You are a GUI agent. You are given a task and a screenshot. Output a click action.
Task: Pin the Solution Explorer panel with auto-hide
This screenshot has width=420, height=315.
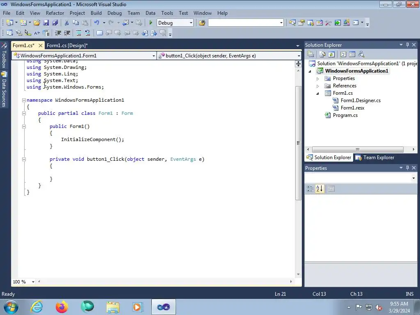point(407,45)
